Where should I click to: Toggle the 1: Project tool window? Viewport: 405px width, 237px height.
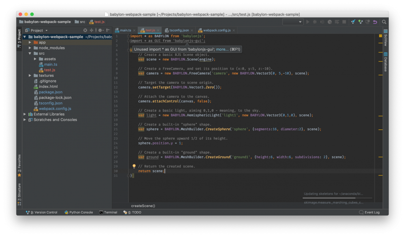click(19, 38)
